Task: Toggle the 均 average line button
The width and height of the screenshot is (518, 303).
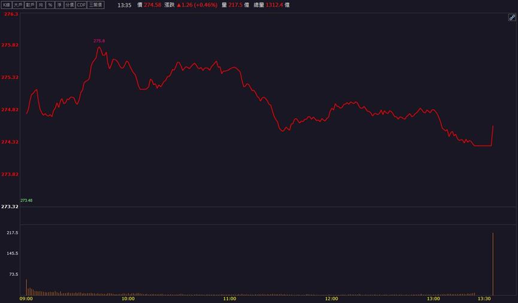Action: click(41, 5)
